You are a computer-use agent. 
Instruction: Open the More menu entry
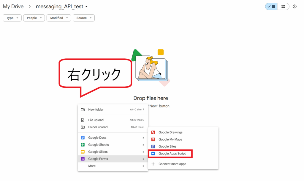(x=113, y=166)
